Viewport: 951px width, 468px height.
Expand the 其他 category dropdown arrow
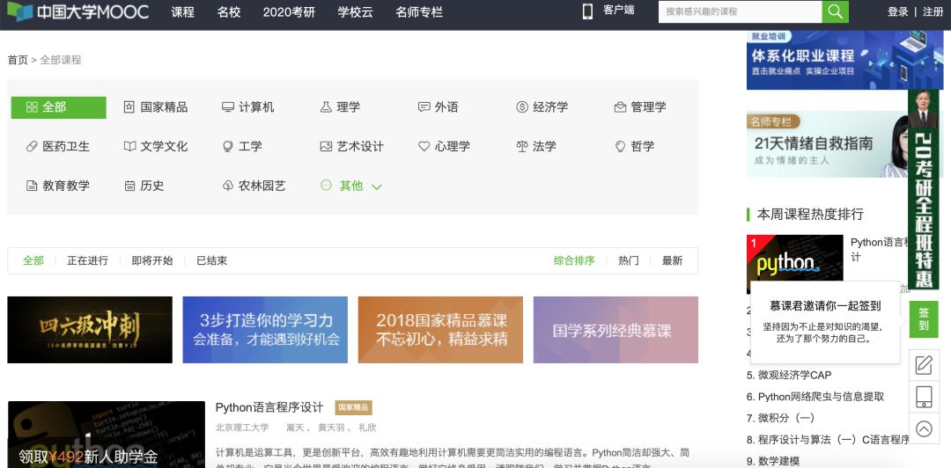coord(377,186)
